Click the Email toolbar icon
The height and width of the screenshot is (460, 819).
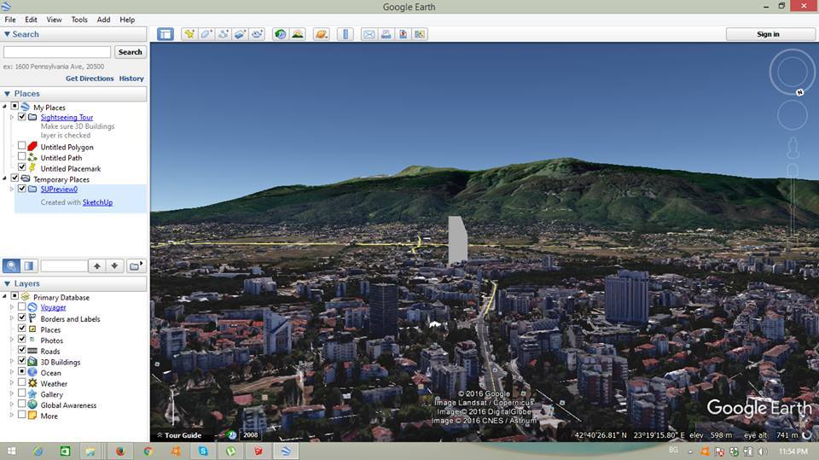tap(369, 34)
